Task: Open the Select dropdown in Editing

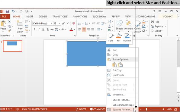Action: (157, 31)
